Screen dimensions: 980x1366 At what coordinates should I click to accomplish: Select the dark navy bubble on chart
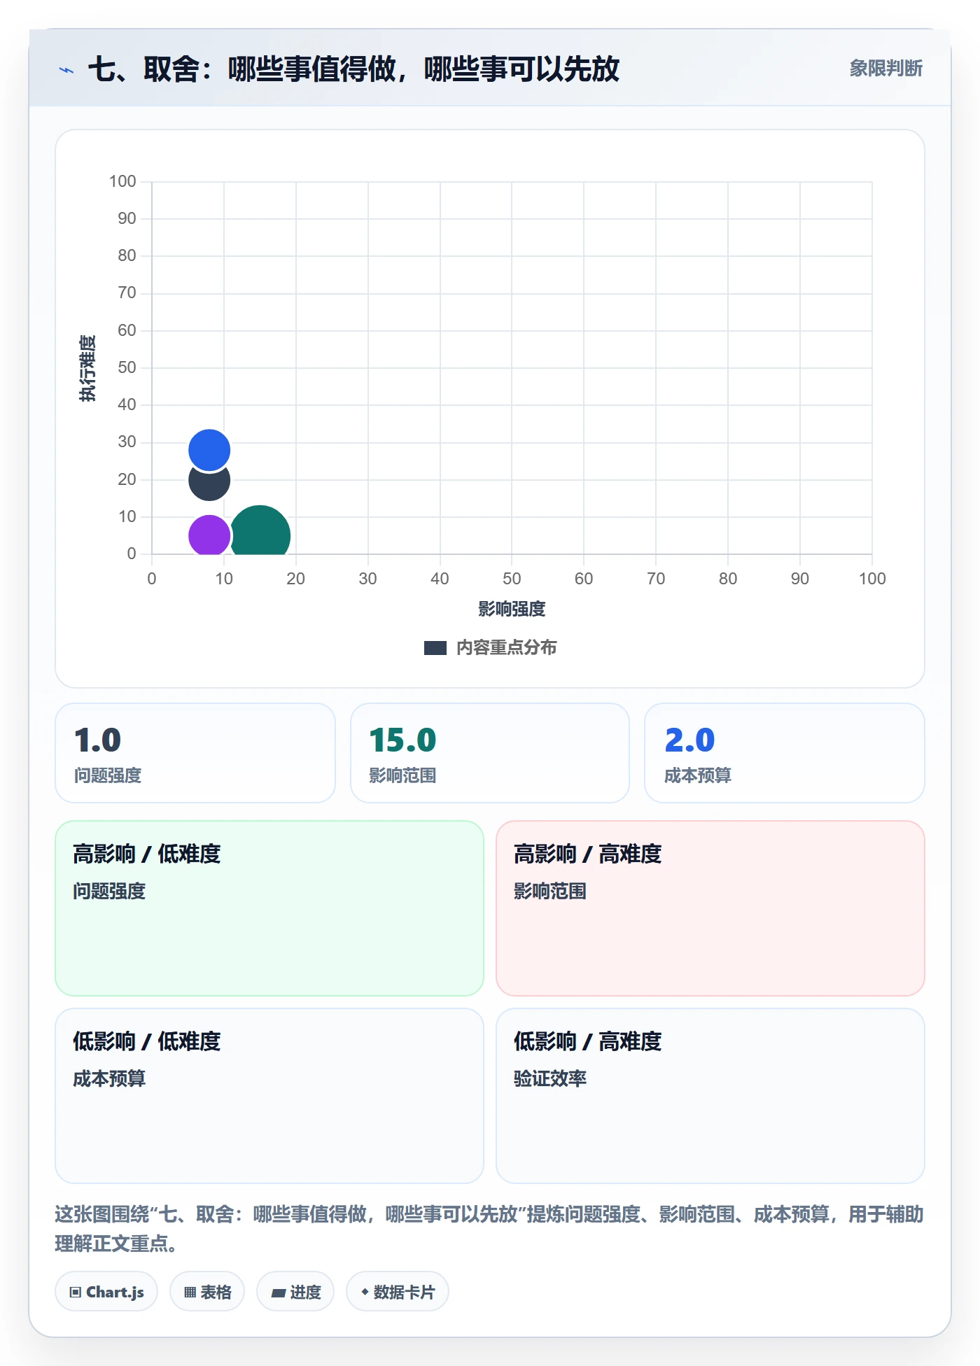(209, 484)
